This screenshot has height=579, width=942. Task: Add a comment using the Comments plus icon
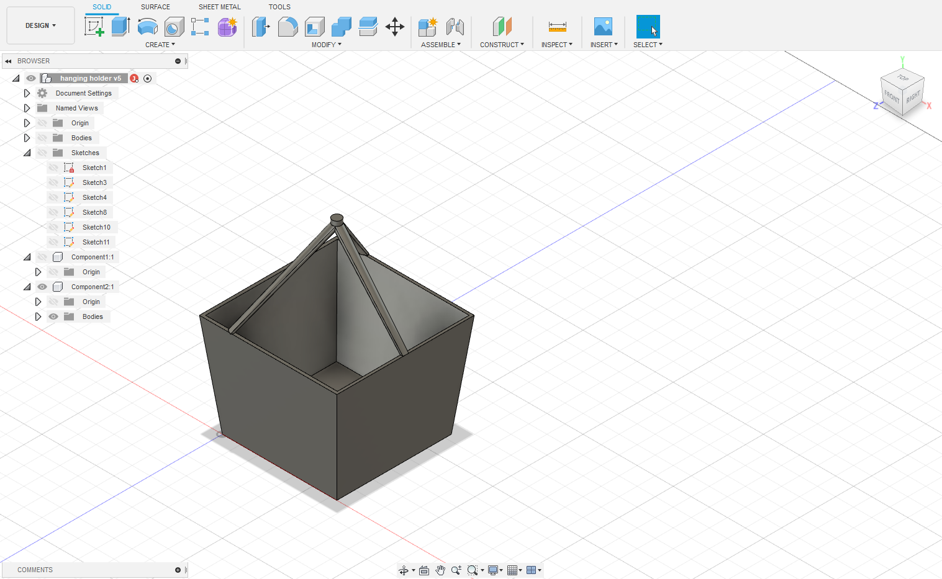[x=178, y=570]
